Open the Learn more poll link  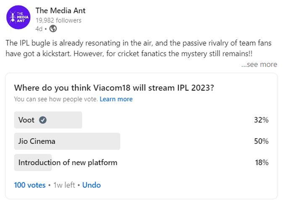(116, 99)
